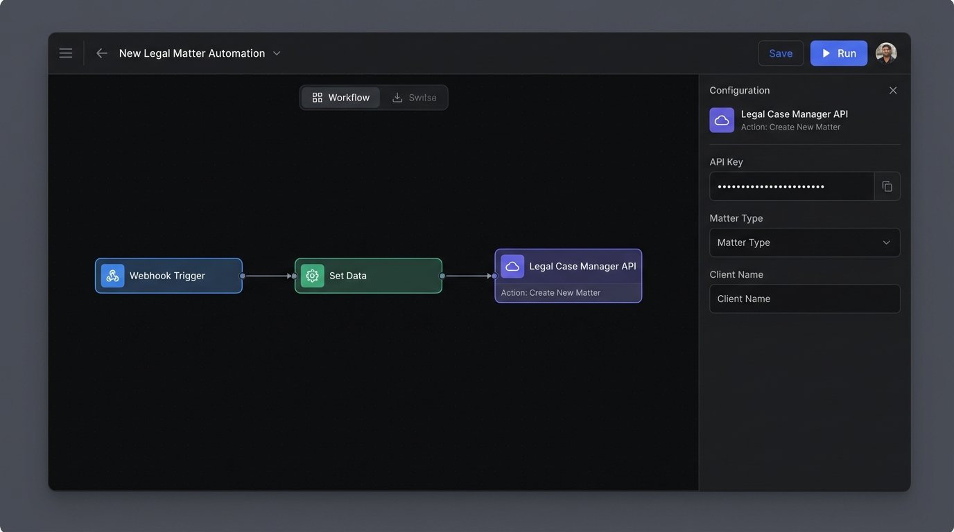Click the Webhook Trigger node icon
Viewport: 954px width, 532px height.
(112, 276)
